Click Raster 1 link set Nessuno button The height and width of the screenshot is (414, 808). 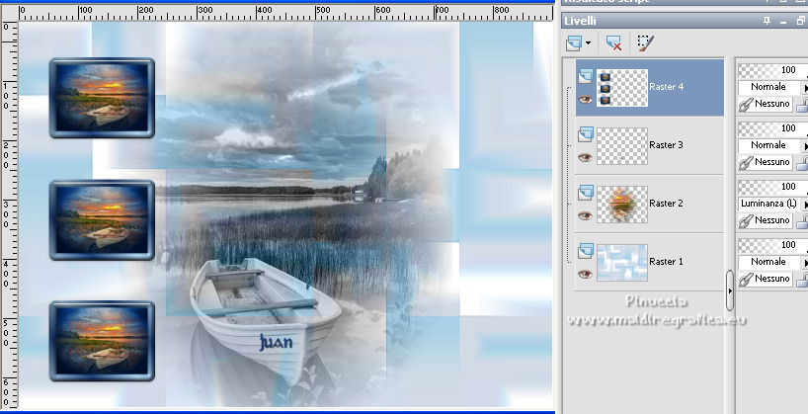click(x=766, y=279)
